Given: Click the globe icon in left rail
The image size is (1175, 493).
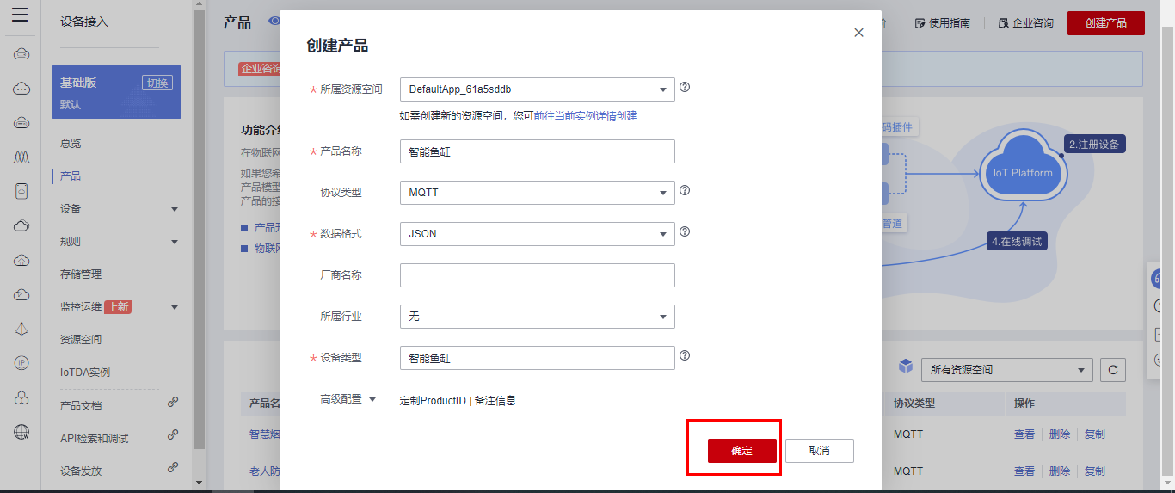Looking at the screenshot, I should pyautogui.click(x=22, y=431).
